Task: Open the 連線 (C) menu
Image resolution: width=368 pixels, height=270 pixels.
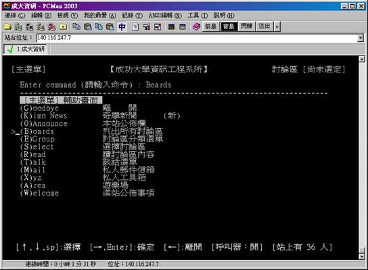Action: [15, 16]
